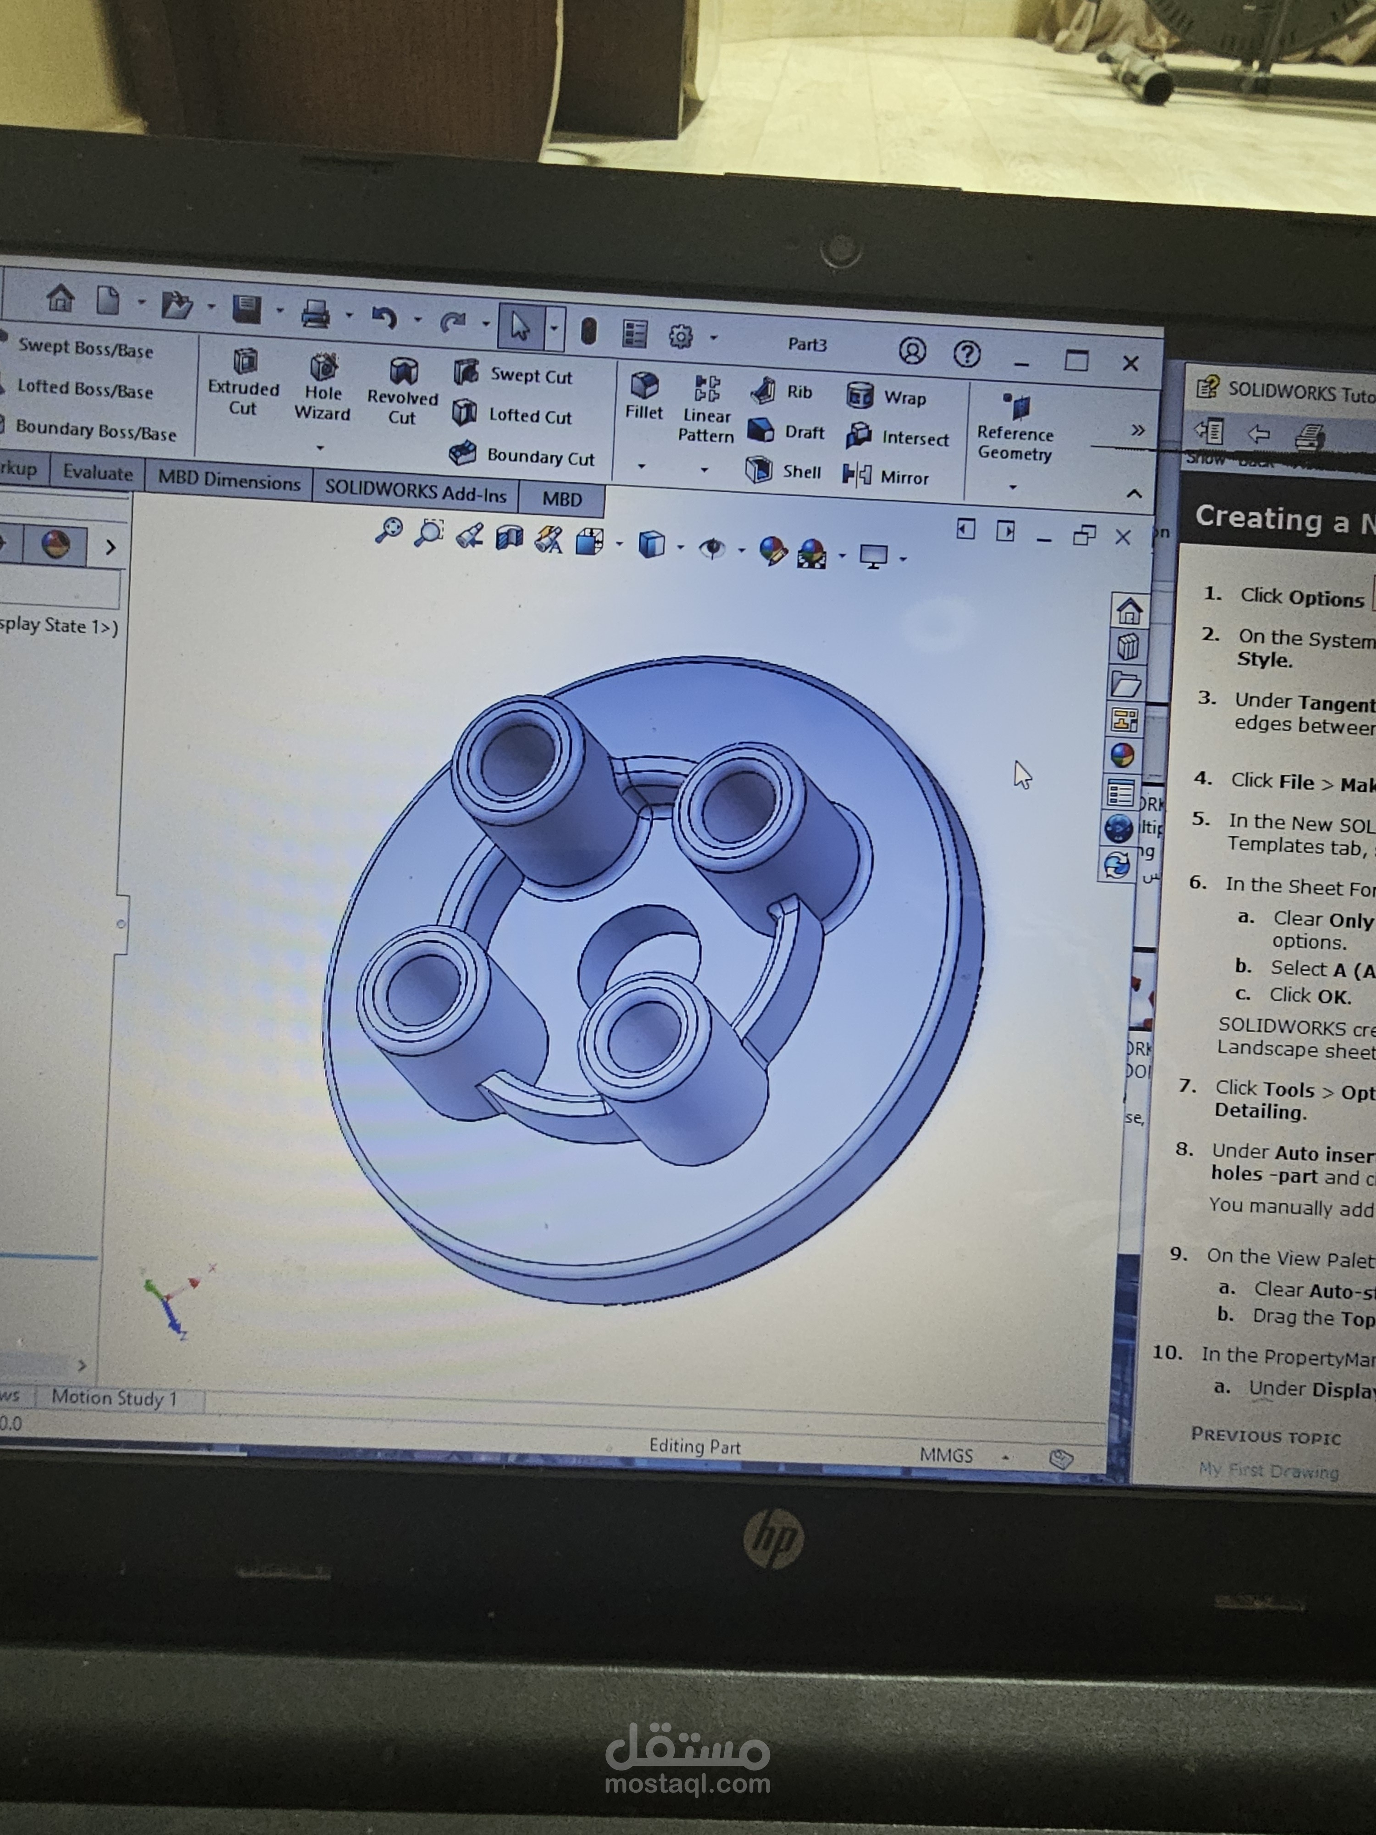
Task: Open View Settings monitor icon
Action: [x=873, y=556]
